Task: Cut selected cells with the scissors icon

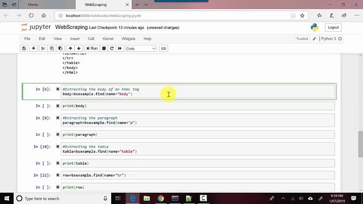Action: [43, 48]
